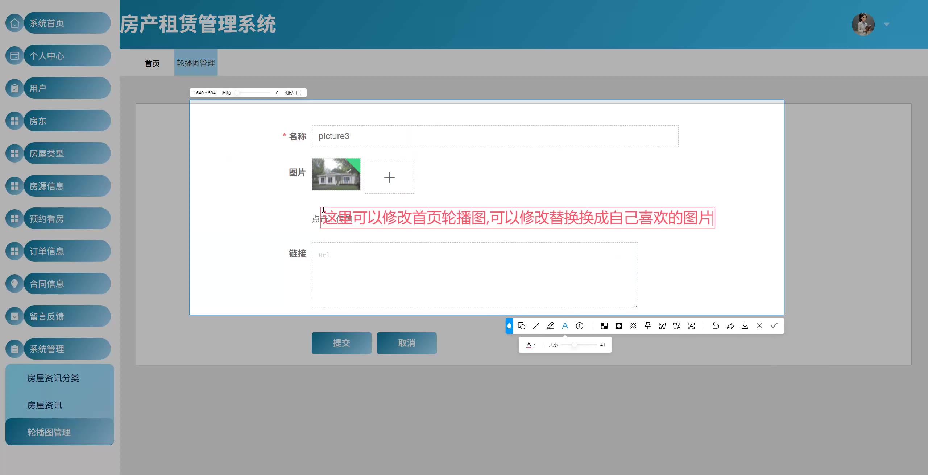
Task: Adjust the 大小 font size slider
Action: 575,345
